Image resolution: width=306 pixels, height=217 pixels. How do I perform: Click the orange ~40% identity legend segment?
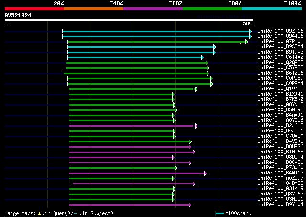94,9
